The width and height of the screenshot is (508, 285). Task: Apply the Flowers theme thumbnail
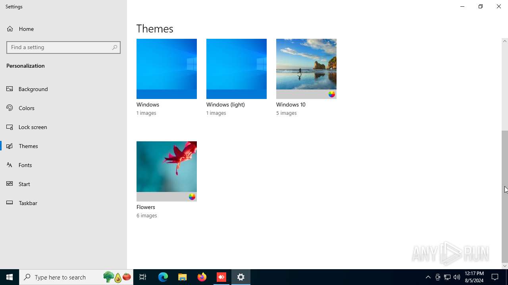[x=167, y=171]
